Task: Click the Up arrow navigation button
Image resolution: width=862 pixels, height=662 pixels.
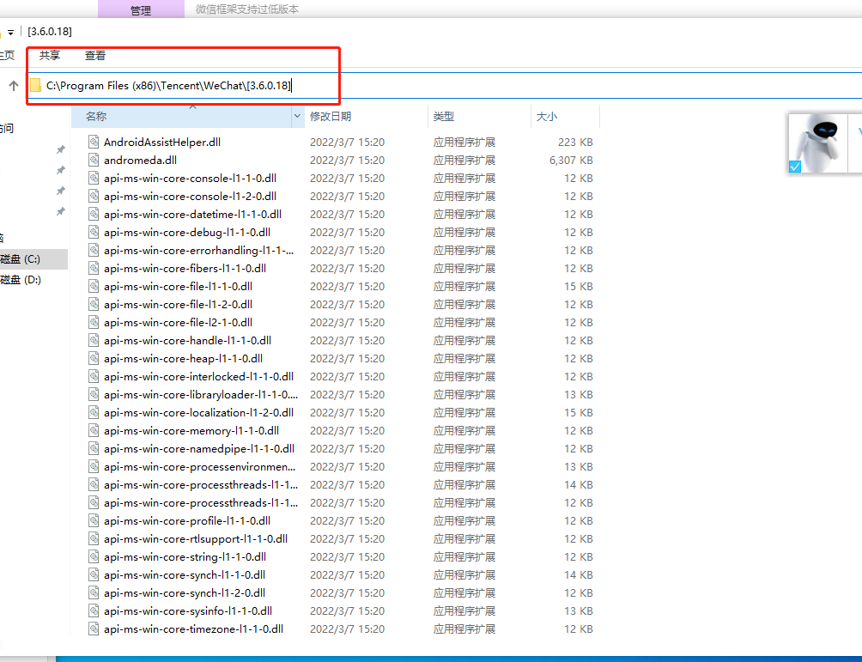Action: (x=14, y=86)
